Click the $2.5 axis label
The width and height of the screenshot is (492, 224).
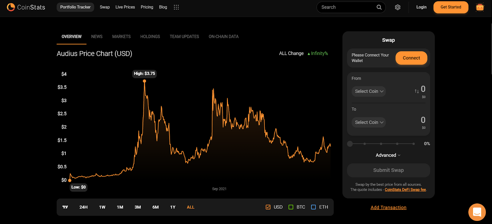coord(62,114)
